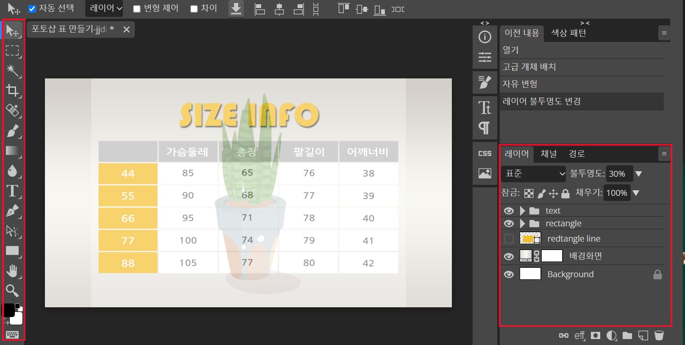
Task: Add layer effects via eff button
Action: tap(579, 336)
